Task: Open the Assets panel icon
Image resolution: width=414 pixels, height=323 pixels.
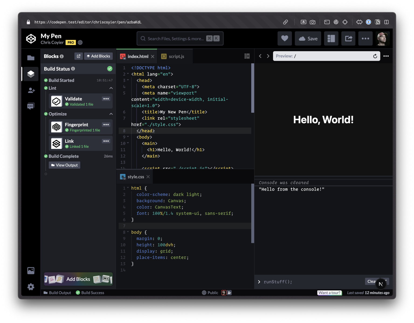Action: pyautogui.click(x=31, y=270)
